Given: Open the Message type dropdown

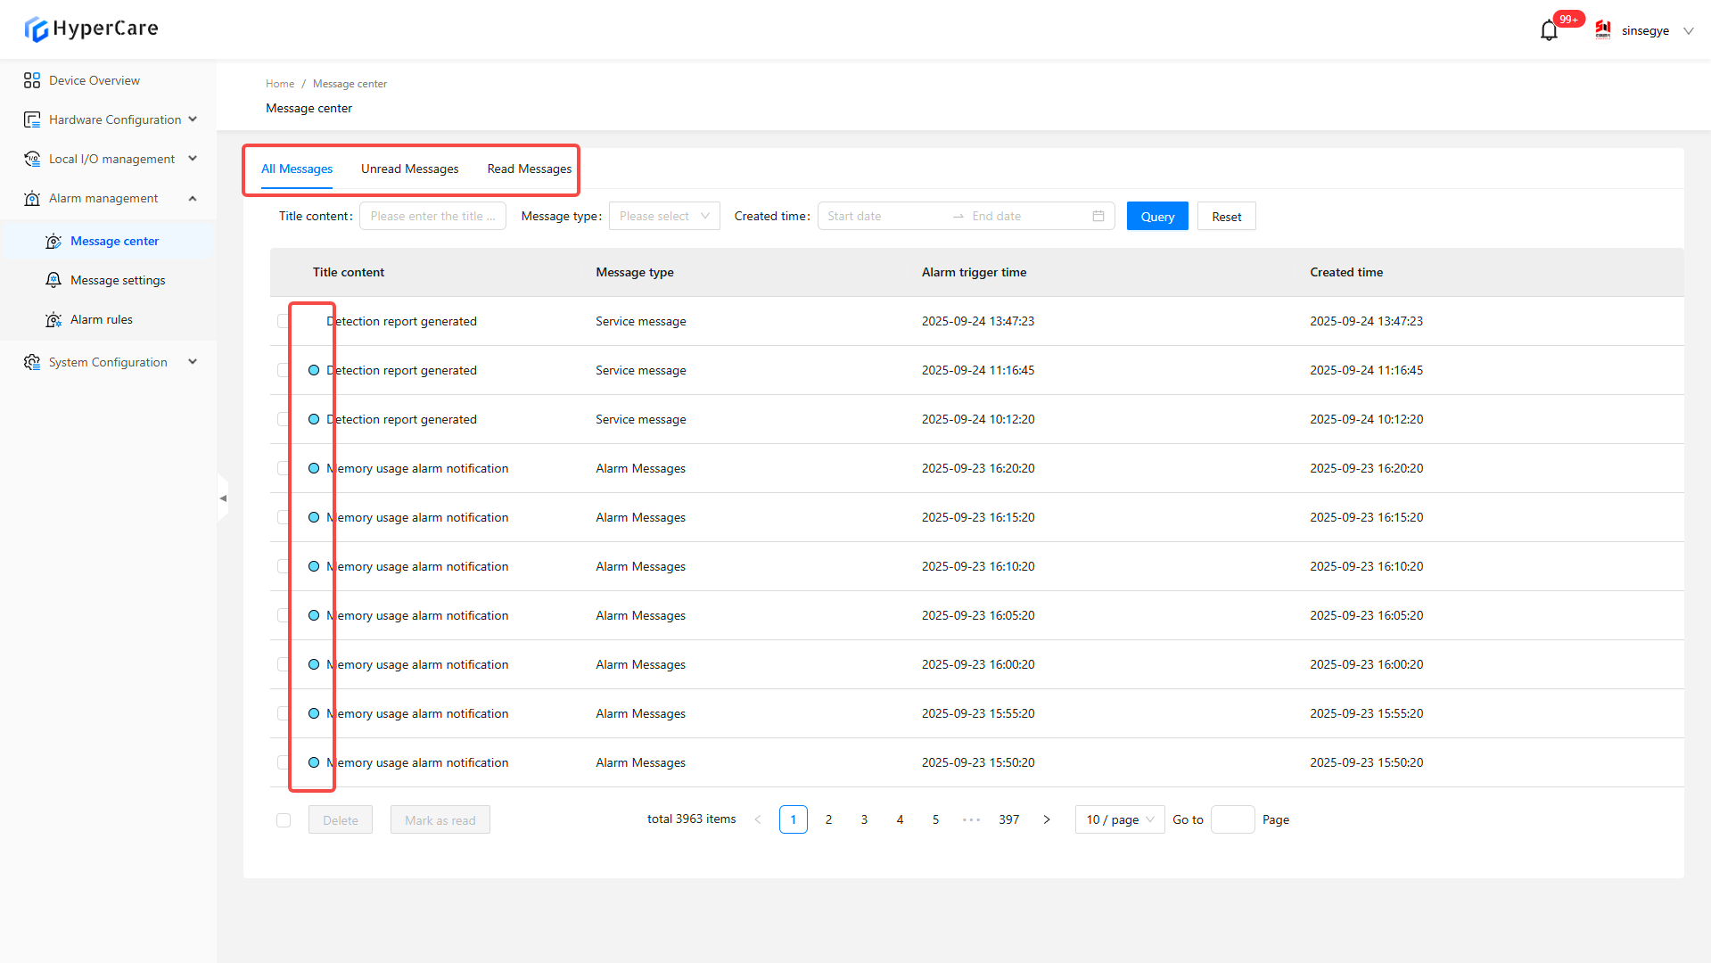Looking at the screenshot, I should pos(663,216).
